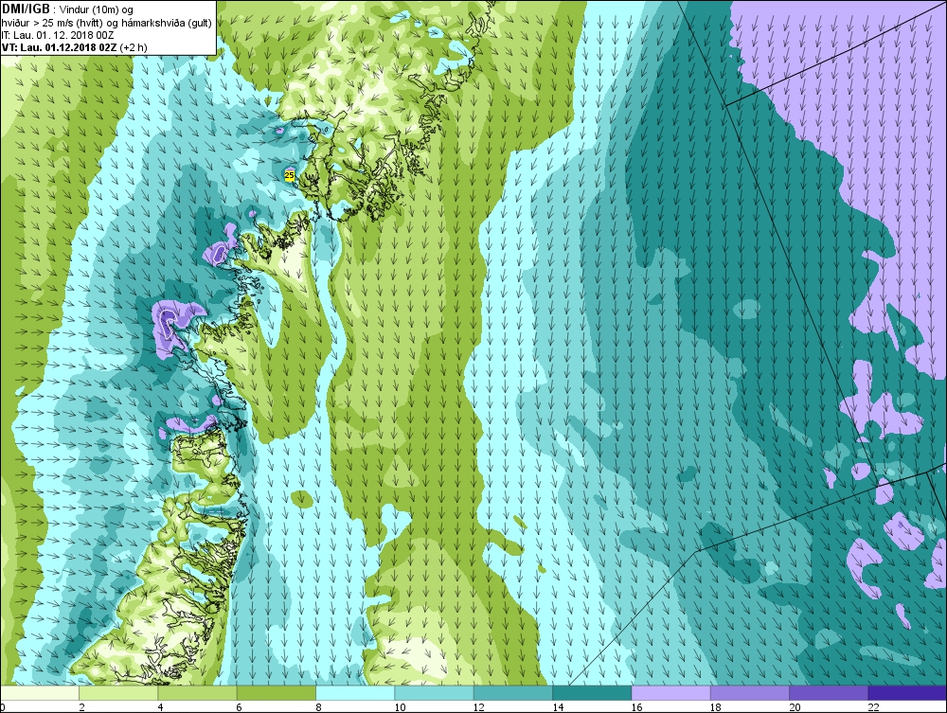Click the legend scale value 12
Viewport: 947px width, 713px height.
[479, 707]
